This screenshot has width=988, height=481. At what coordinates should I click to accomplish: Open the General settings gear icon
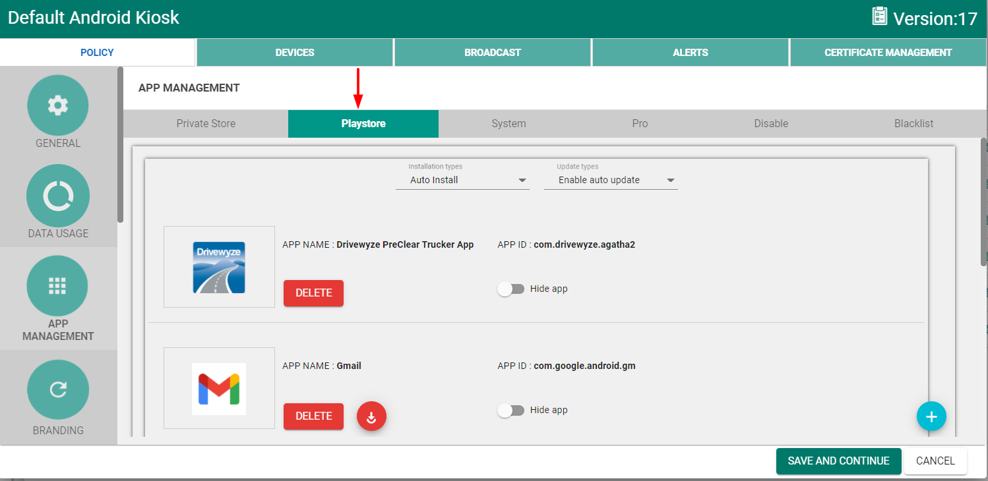click(x=58, y=105)
